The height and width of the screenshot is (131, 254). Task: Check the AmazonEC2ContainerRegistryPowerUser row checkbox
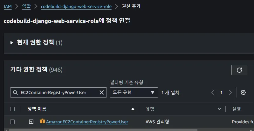[12, 122]
